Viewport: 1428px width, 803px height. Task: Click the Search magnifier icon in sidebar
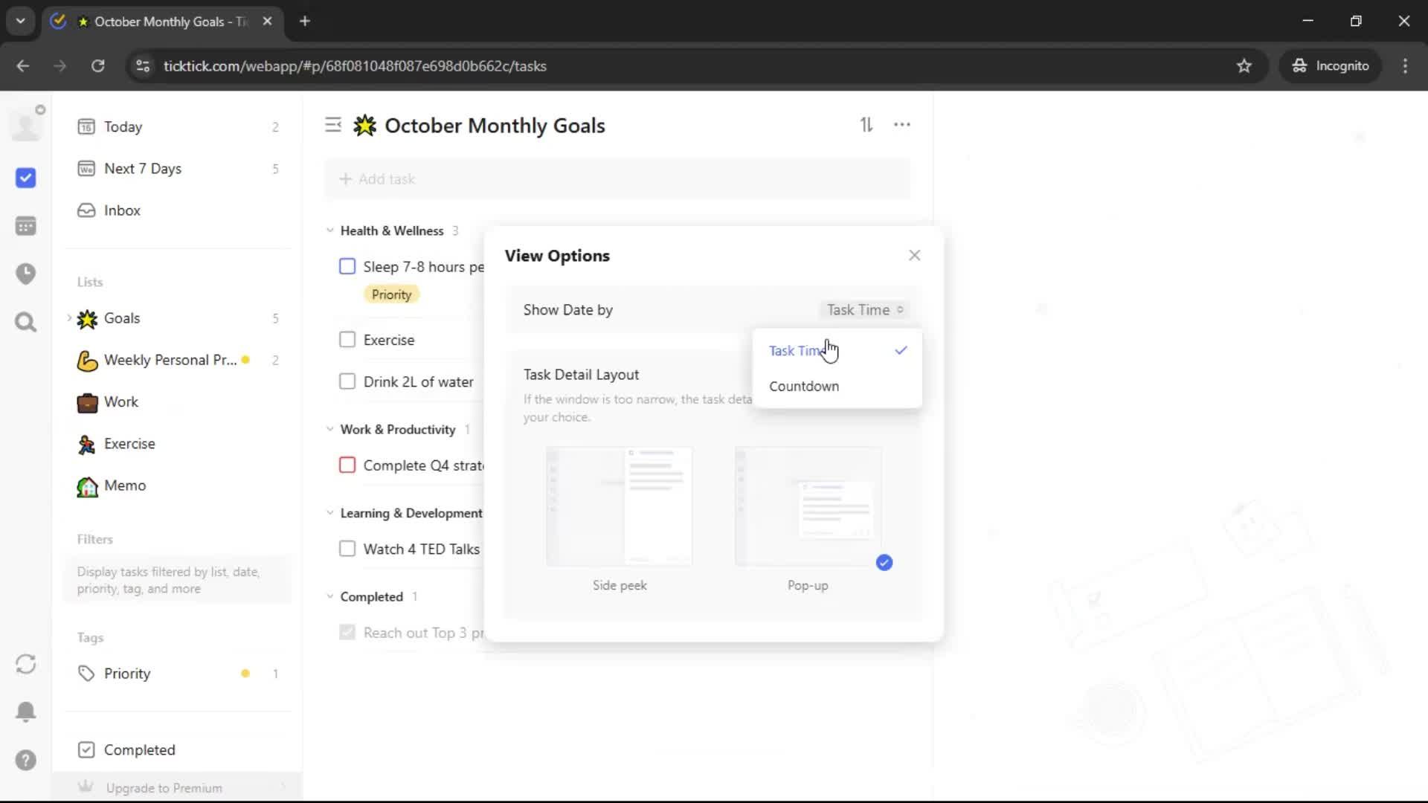[25, 322]
